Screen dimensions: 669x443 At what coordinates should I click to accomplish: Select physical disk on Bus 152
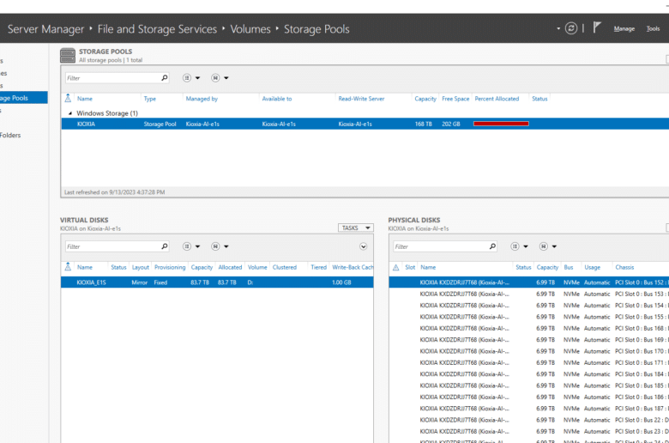tap(529, 282)
